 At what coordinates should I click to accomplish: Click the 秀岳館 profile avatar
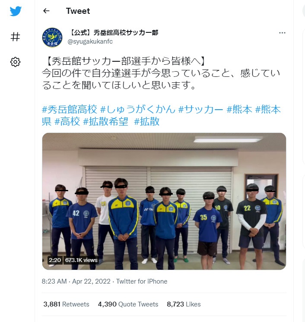tap(52, 38)
